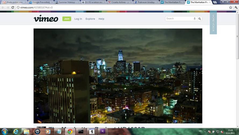Switch to the Prekrasan timelapse tab
The image size is (239, 135).
pos(146,2)
